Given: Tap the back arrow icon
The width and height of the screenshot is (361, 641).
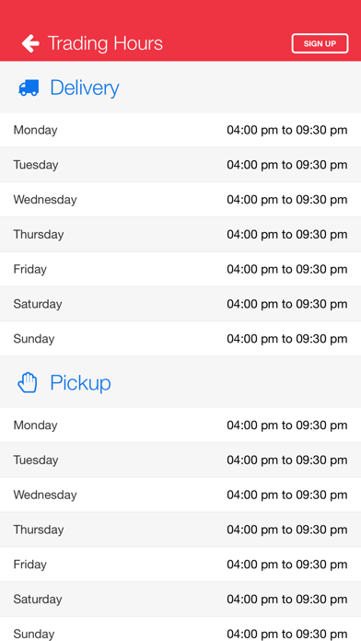Looking at the screenshot, I should 30,43.
